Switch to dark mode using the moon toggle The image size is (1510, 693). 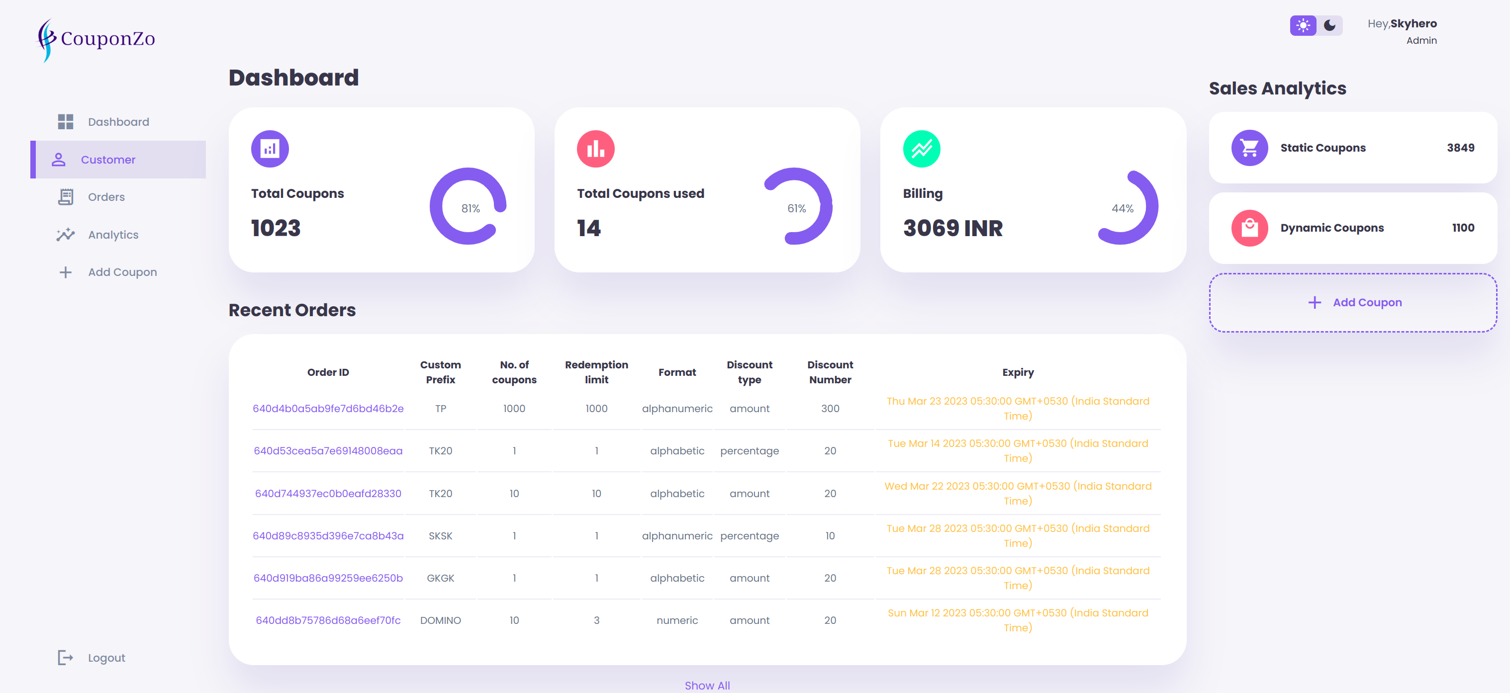click(x=1329, y=25)
